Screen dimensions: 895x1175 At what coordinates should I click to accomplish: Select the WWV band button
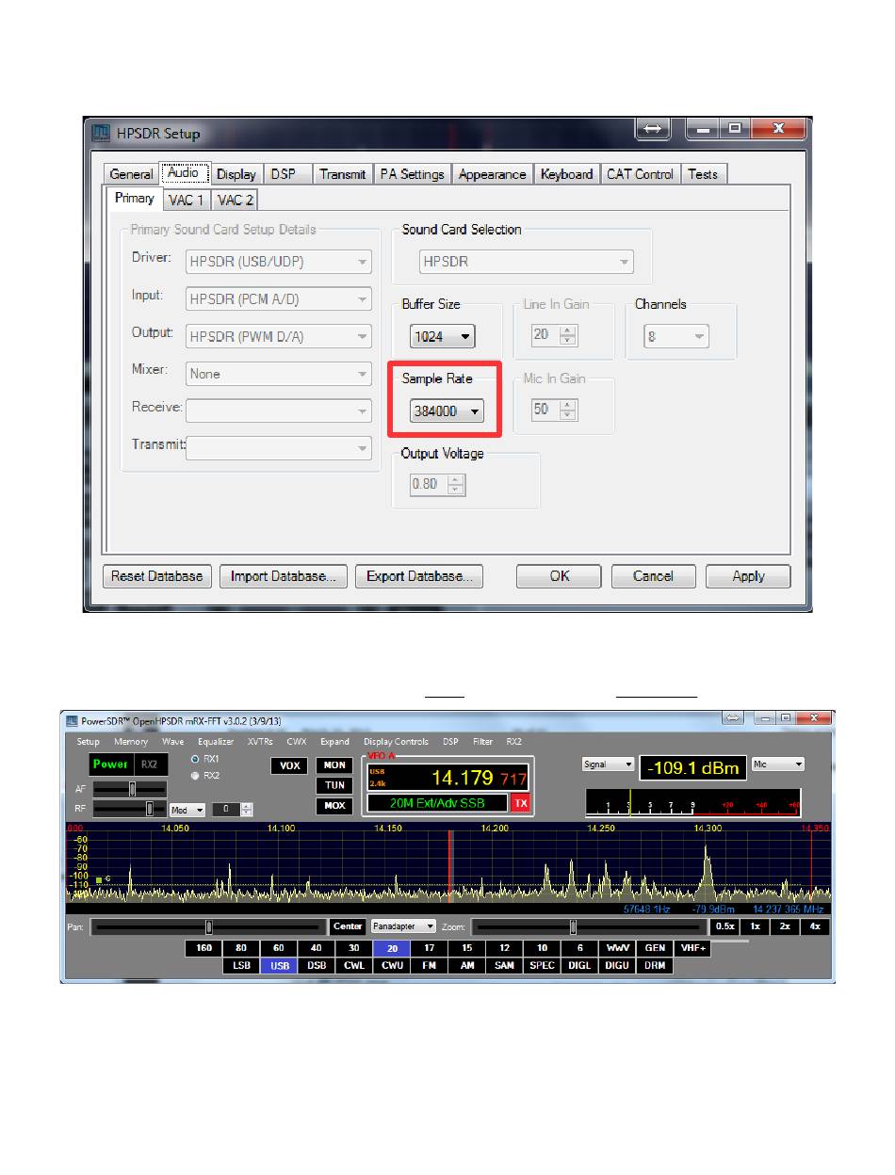pyautogui.click(x=618, y=948)
